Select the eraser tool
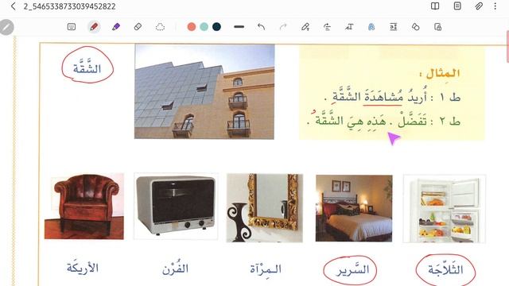The width and height of the screenshot is (509, 286). point(138,27)
